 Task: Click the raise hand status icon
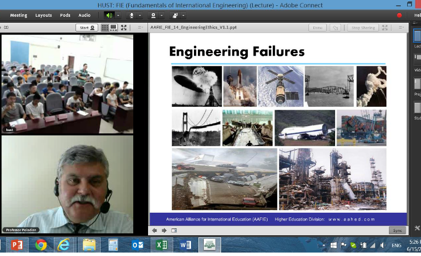(x=176, y=15)
